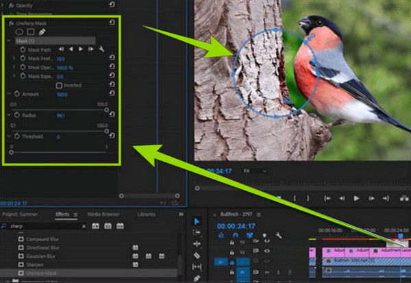Collapse the Radius property slider

click(9, 115)
